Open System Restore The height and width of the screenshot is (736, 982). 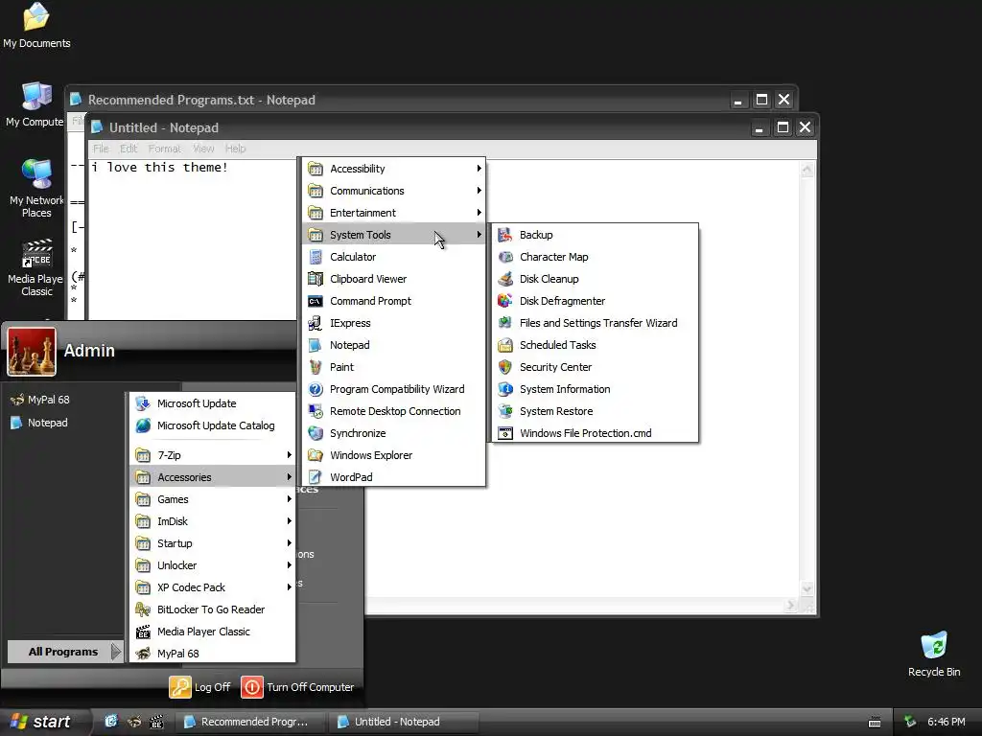(595, 411)
